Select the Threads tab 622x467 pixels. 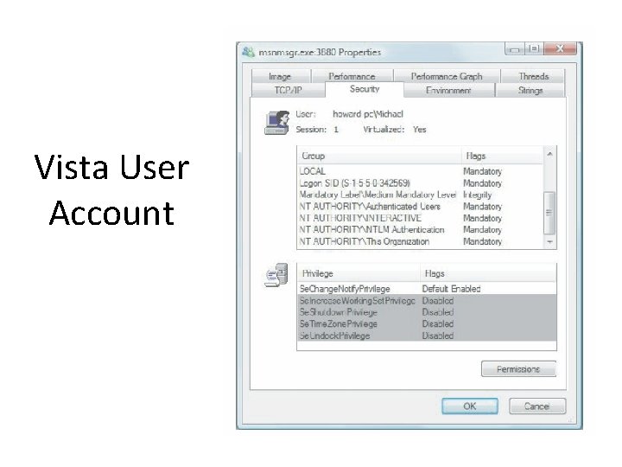tap(533, 76)
